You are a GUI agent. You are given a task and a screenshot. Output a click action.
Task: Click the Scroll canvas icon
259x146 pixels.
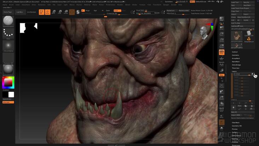(221, 28)
